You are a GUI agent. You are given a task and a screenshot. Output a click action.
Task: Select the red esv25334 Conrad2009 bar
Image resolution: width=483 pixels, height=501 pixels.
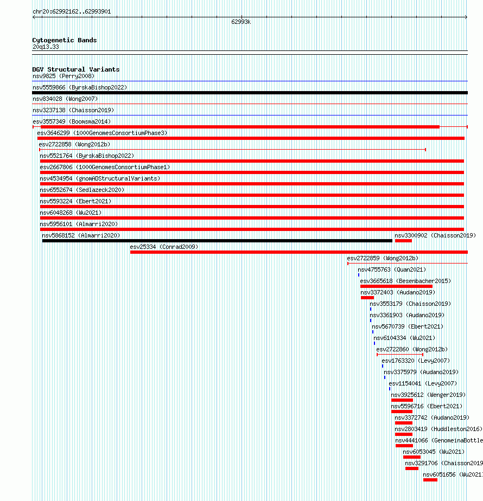pos(299,252)
